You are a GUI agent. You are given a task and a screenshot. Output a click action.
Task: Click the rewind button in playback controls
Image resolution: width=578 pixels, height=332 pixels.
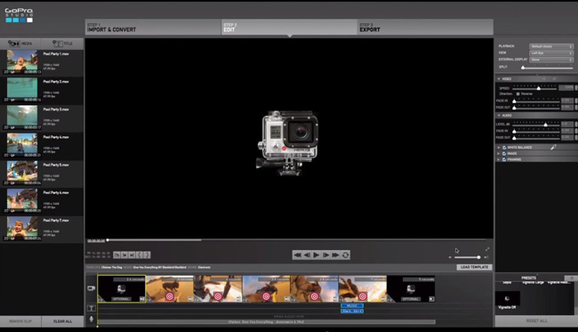pyautogui.click(x=297, y=255)
